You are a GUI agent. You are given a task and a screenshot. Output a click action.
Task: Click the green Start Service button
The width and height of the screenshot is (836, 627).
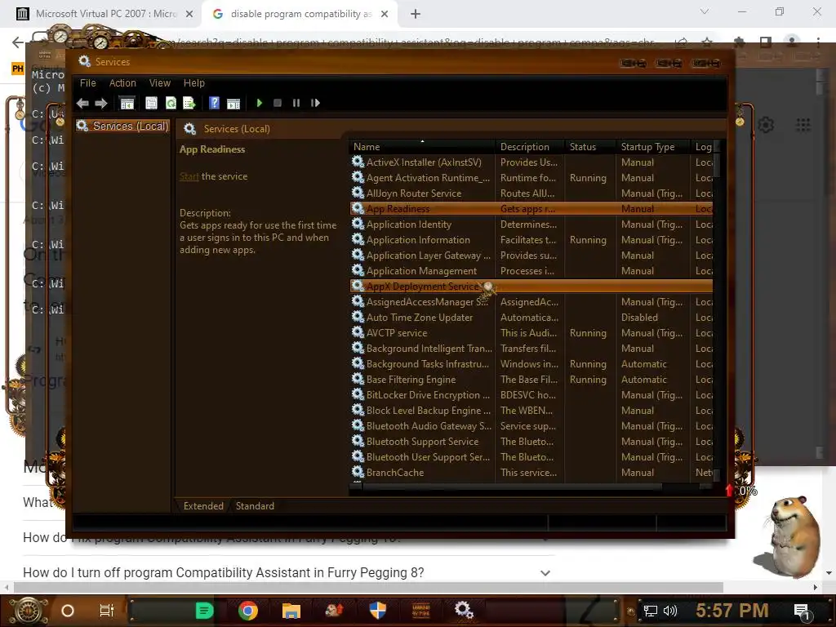pos(259,103)
